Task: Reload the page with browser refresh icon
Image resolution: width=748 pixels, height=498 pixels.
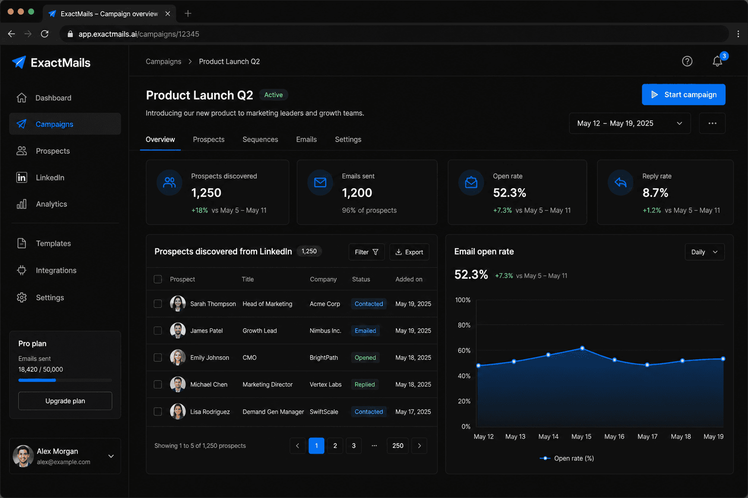Action: (45, 34)
